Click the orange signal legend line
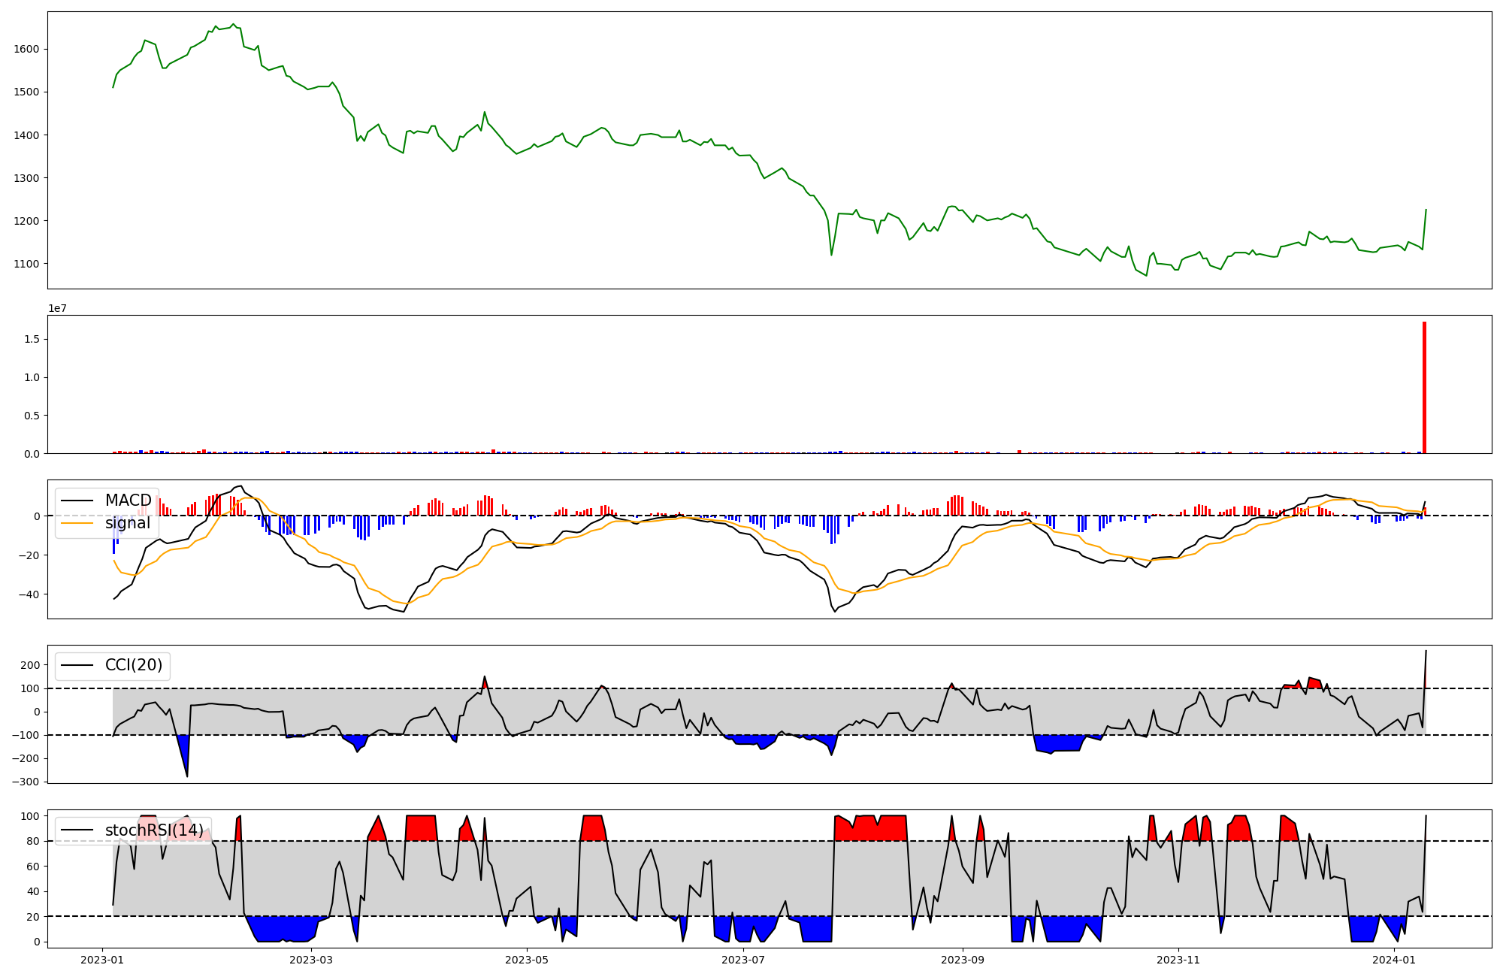Screen dimensions: 1503x977 77,523
